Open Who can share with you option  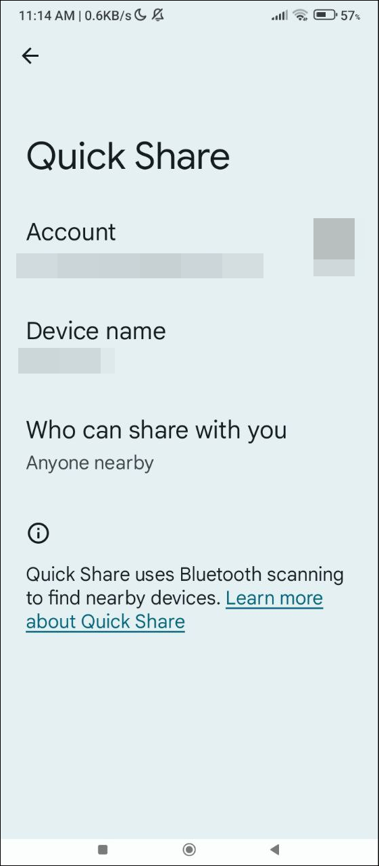[x=189, y=445]
